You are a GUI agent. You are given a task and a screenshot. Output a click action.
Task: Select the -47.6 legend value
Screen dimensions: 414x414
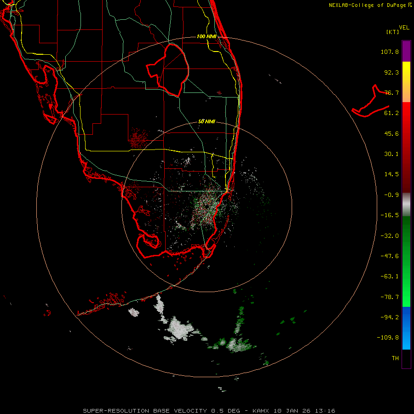click(390, 256)
